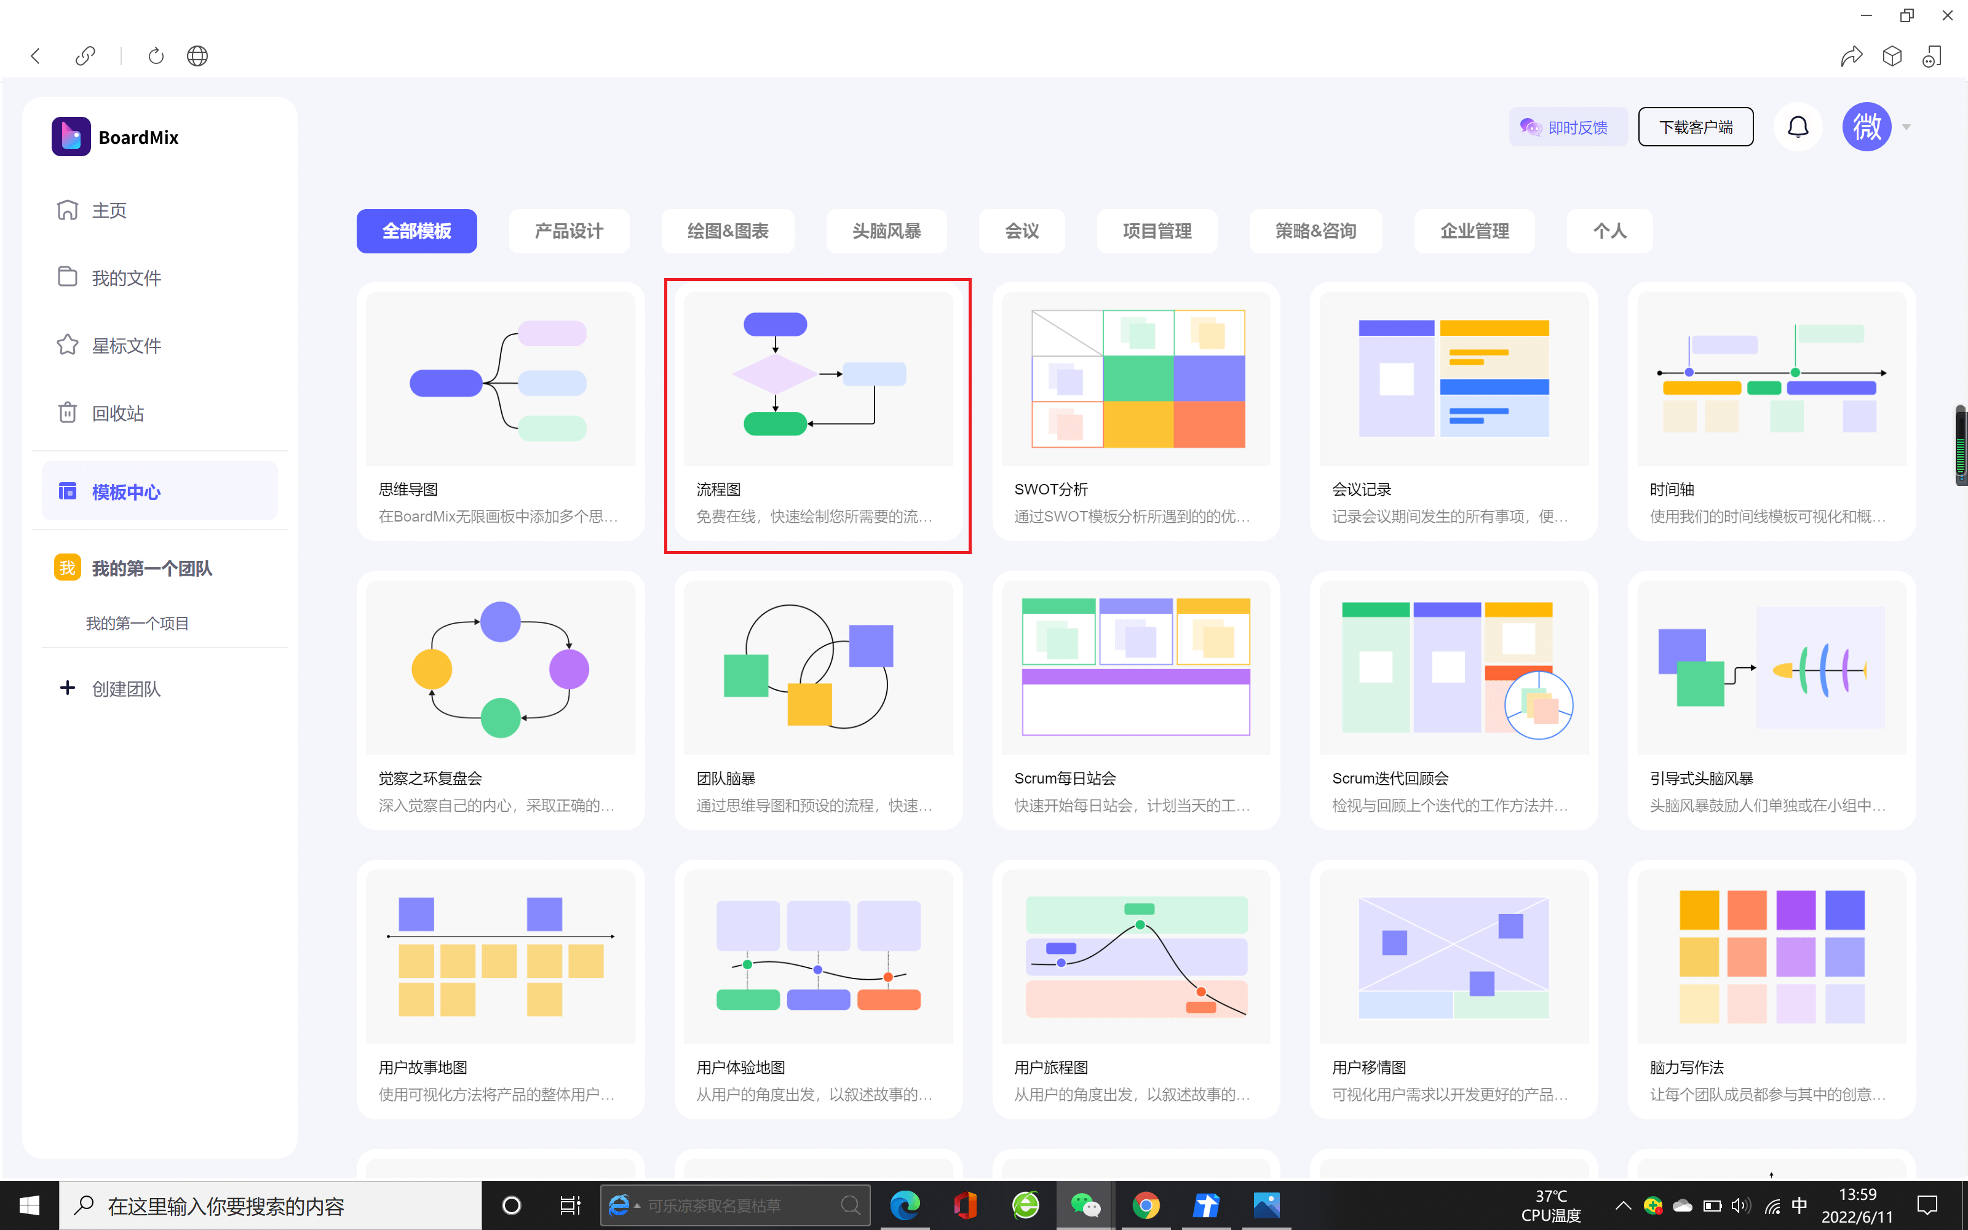This screenshot has width=1968, height=1230.
Task: Open WeChat from the taskbar
Action: point(1087,1205)
